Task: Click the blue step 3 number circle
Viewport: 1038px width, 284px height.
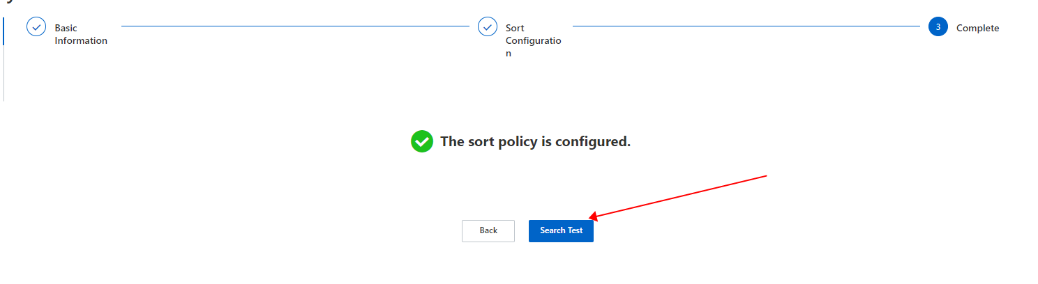Action: [938, 26]
